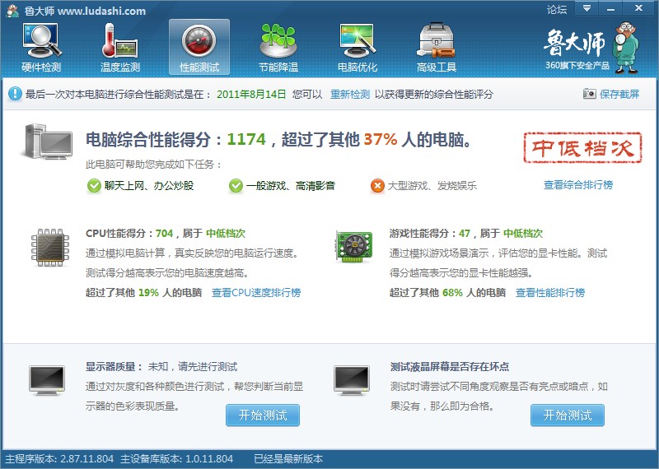The width and height of the screenshot is (659, 469).
Task: Click green check icon beside 聊天上网、办公炒股
Action: point(94,185)
